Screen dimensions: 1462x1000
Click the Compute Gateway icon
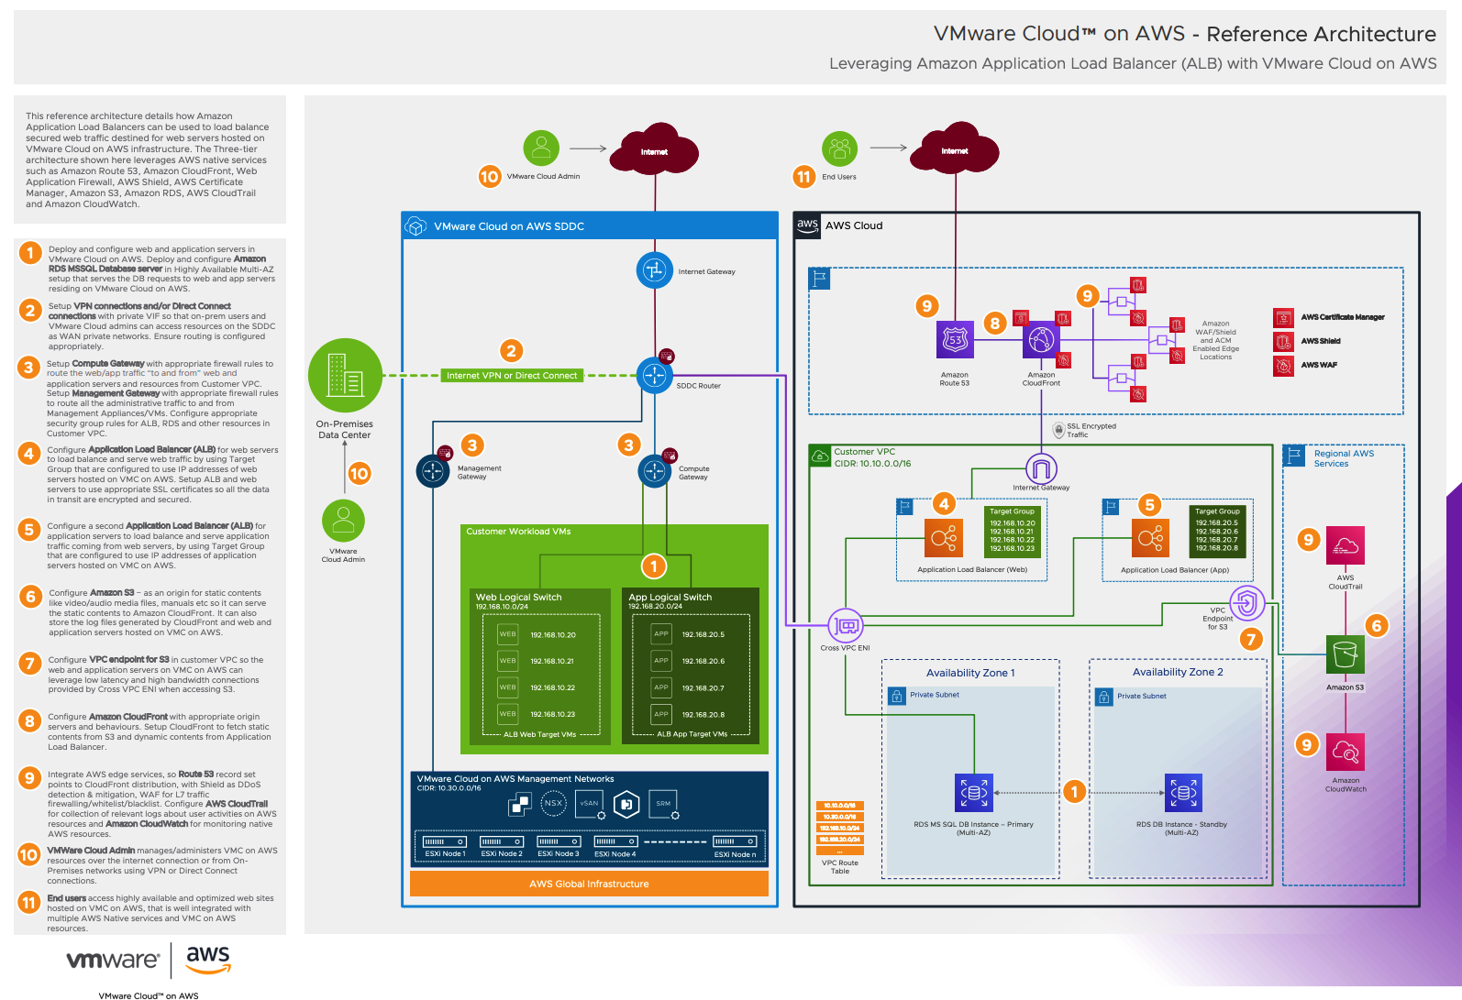(655, 471)
